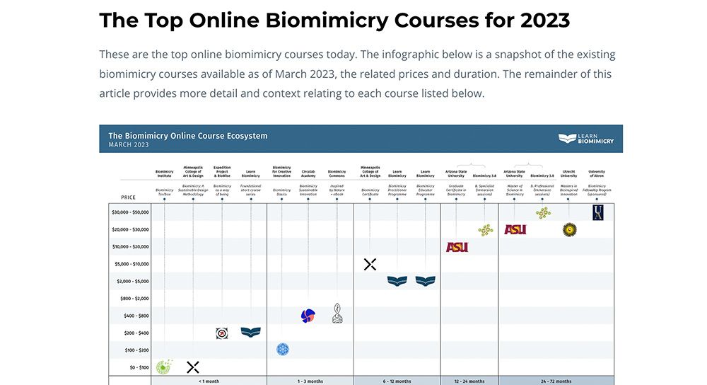Click the Utrecht University sun emblem
The height and width of the screenshot is (385, 707).
coord(569,230)
